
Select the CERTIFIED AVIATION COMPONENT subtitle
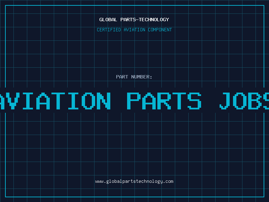coord(134,30)
